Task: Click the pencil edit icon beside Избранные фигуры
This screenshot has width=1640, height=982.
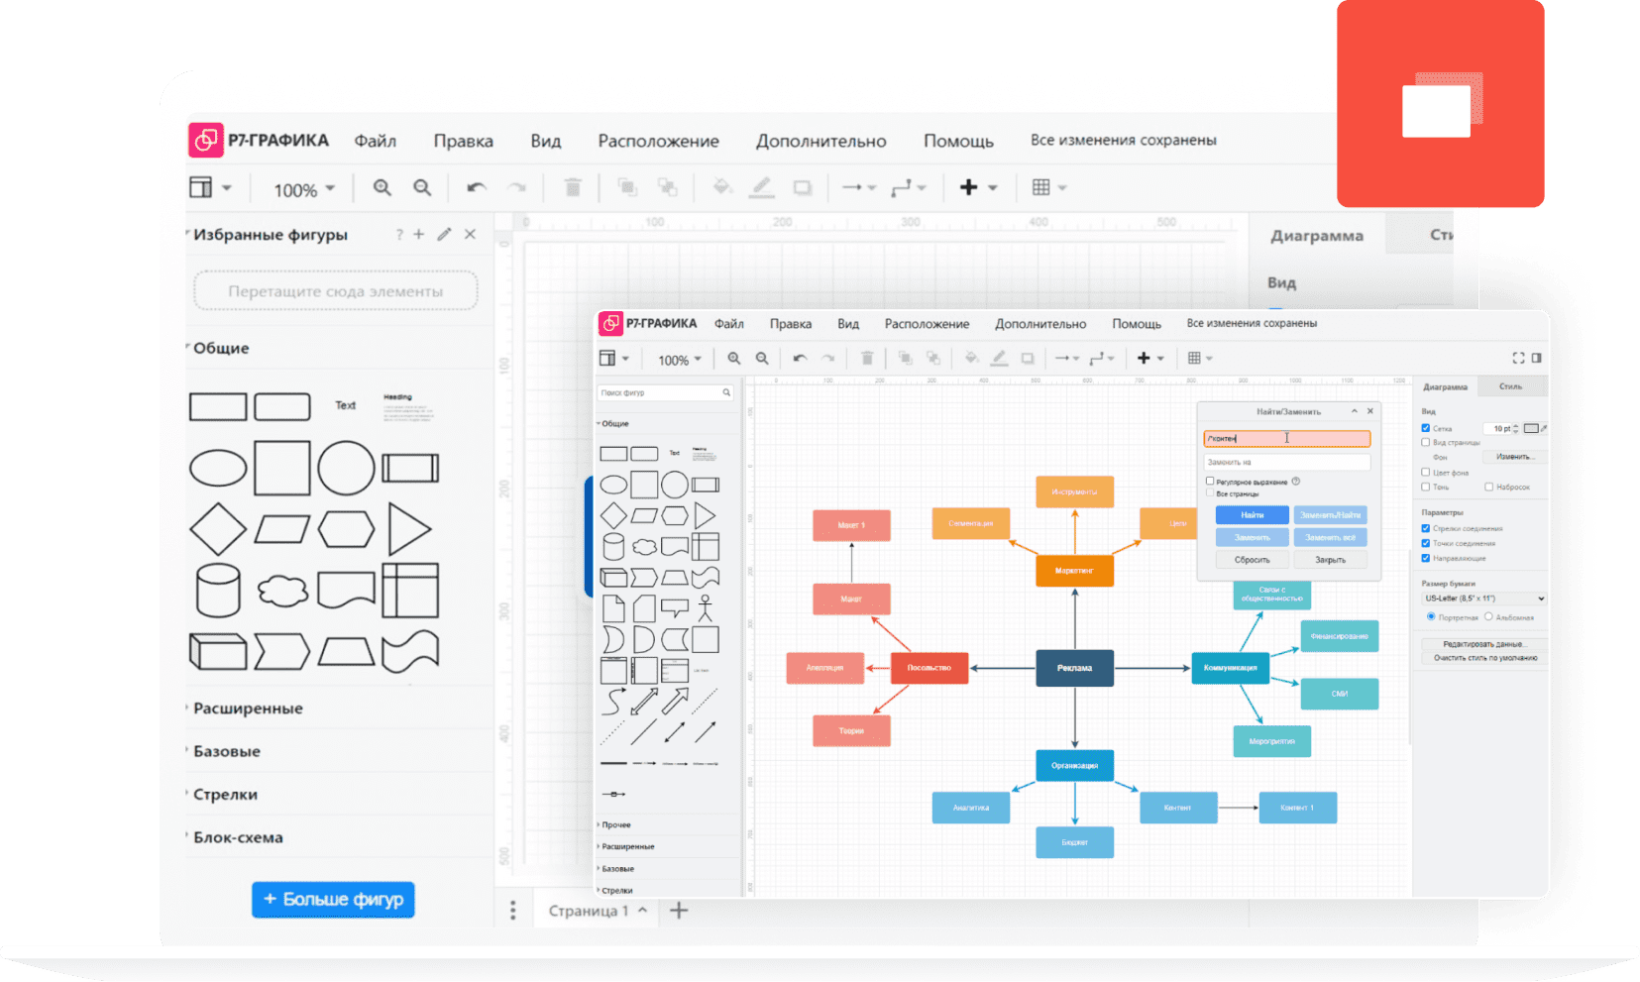Action: 444,235
